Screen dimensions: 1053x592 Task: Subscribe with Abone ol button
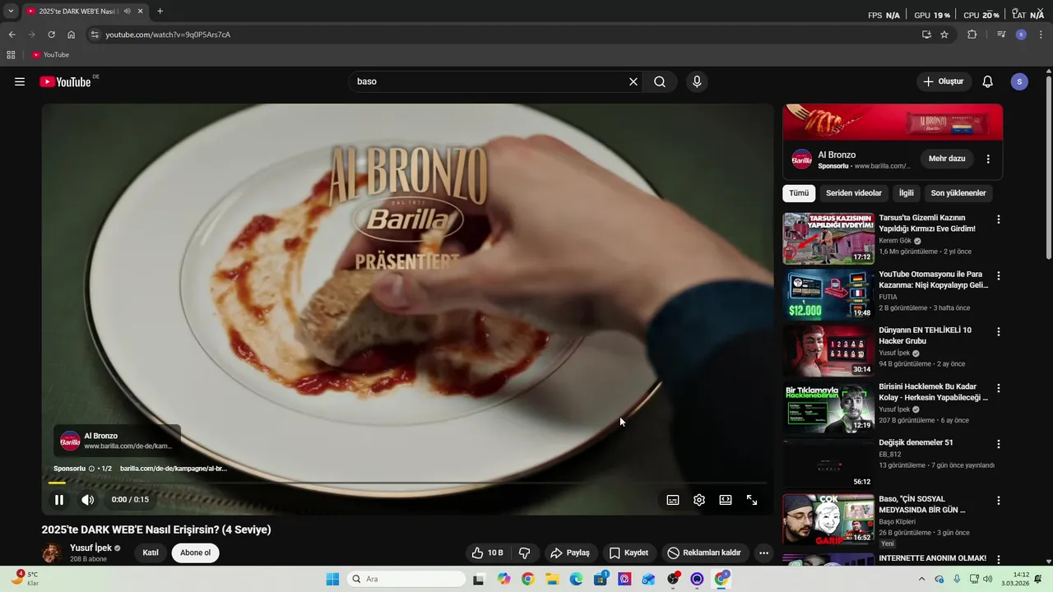click(x=196, y=553)
